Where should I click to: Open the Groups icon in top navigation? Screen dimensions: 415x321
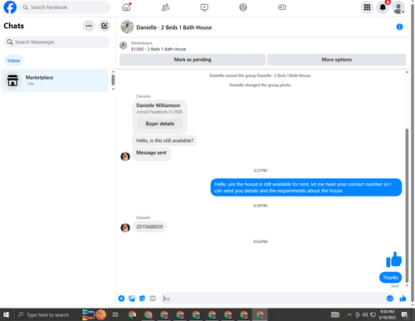243,7
